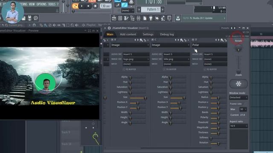Open layer C effect dropdown showing Image
The image size is (273, 153).
(171, 45)
